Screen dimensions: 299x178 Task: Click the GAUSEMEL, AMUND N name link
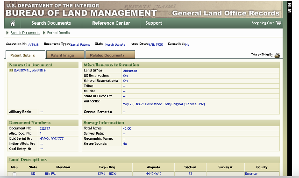tap(30, 71)
